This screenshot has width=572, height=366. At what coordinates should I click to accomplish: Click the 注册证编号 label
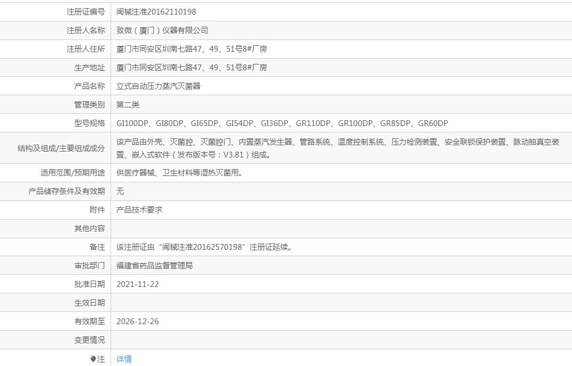point(86,12)
